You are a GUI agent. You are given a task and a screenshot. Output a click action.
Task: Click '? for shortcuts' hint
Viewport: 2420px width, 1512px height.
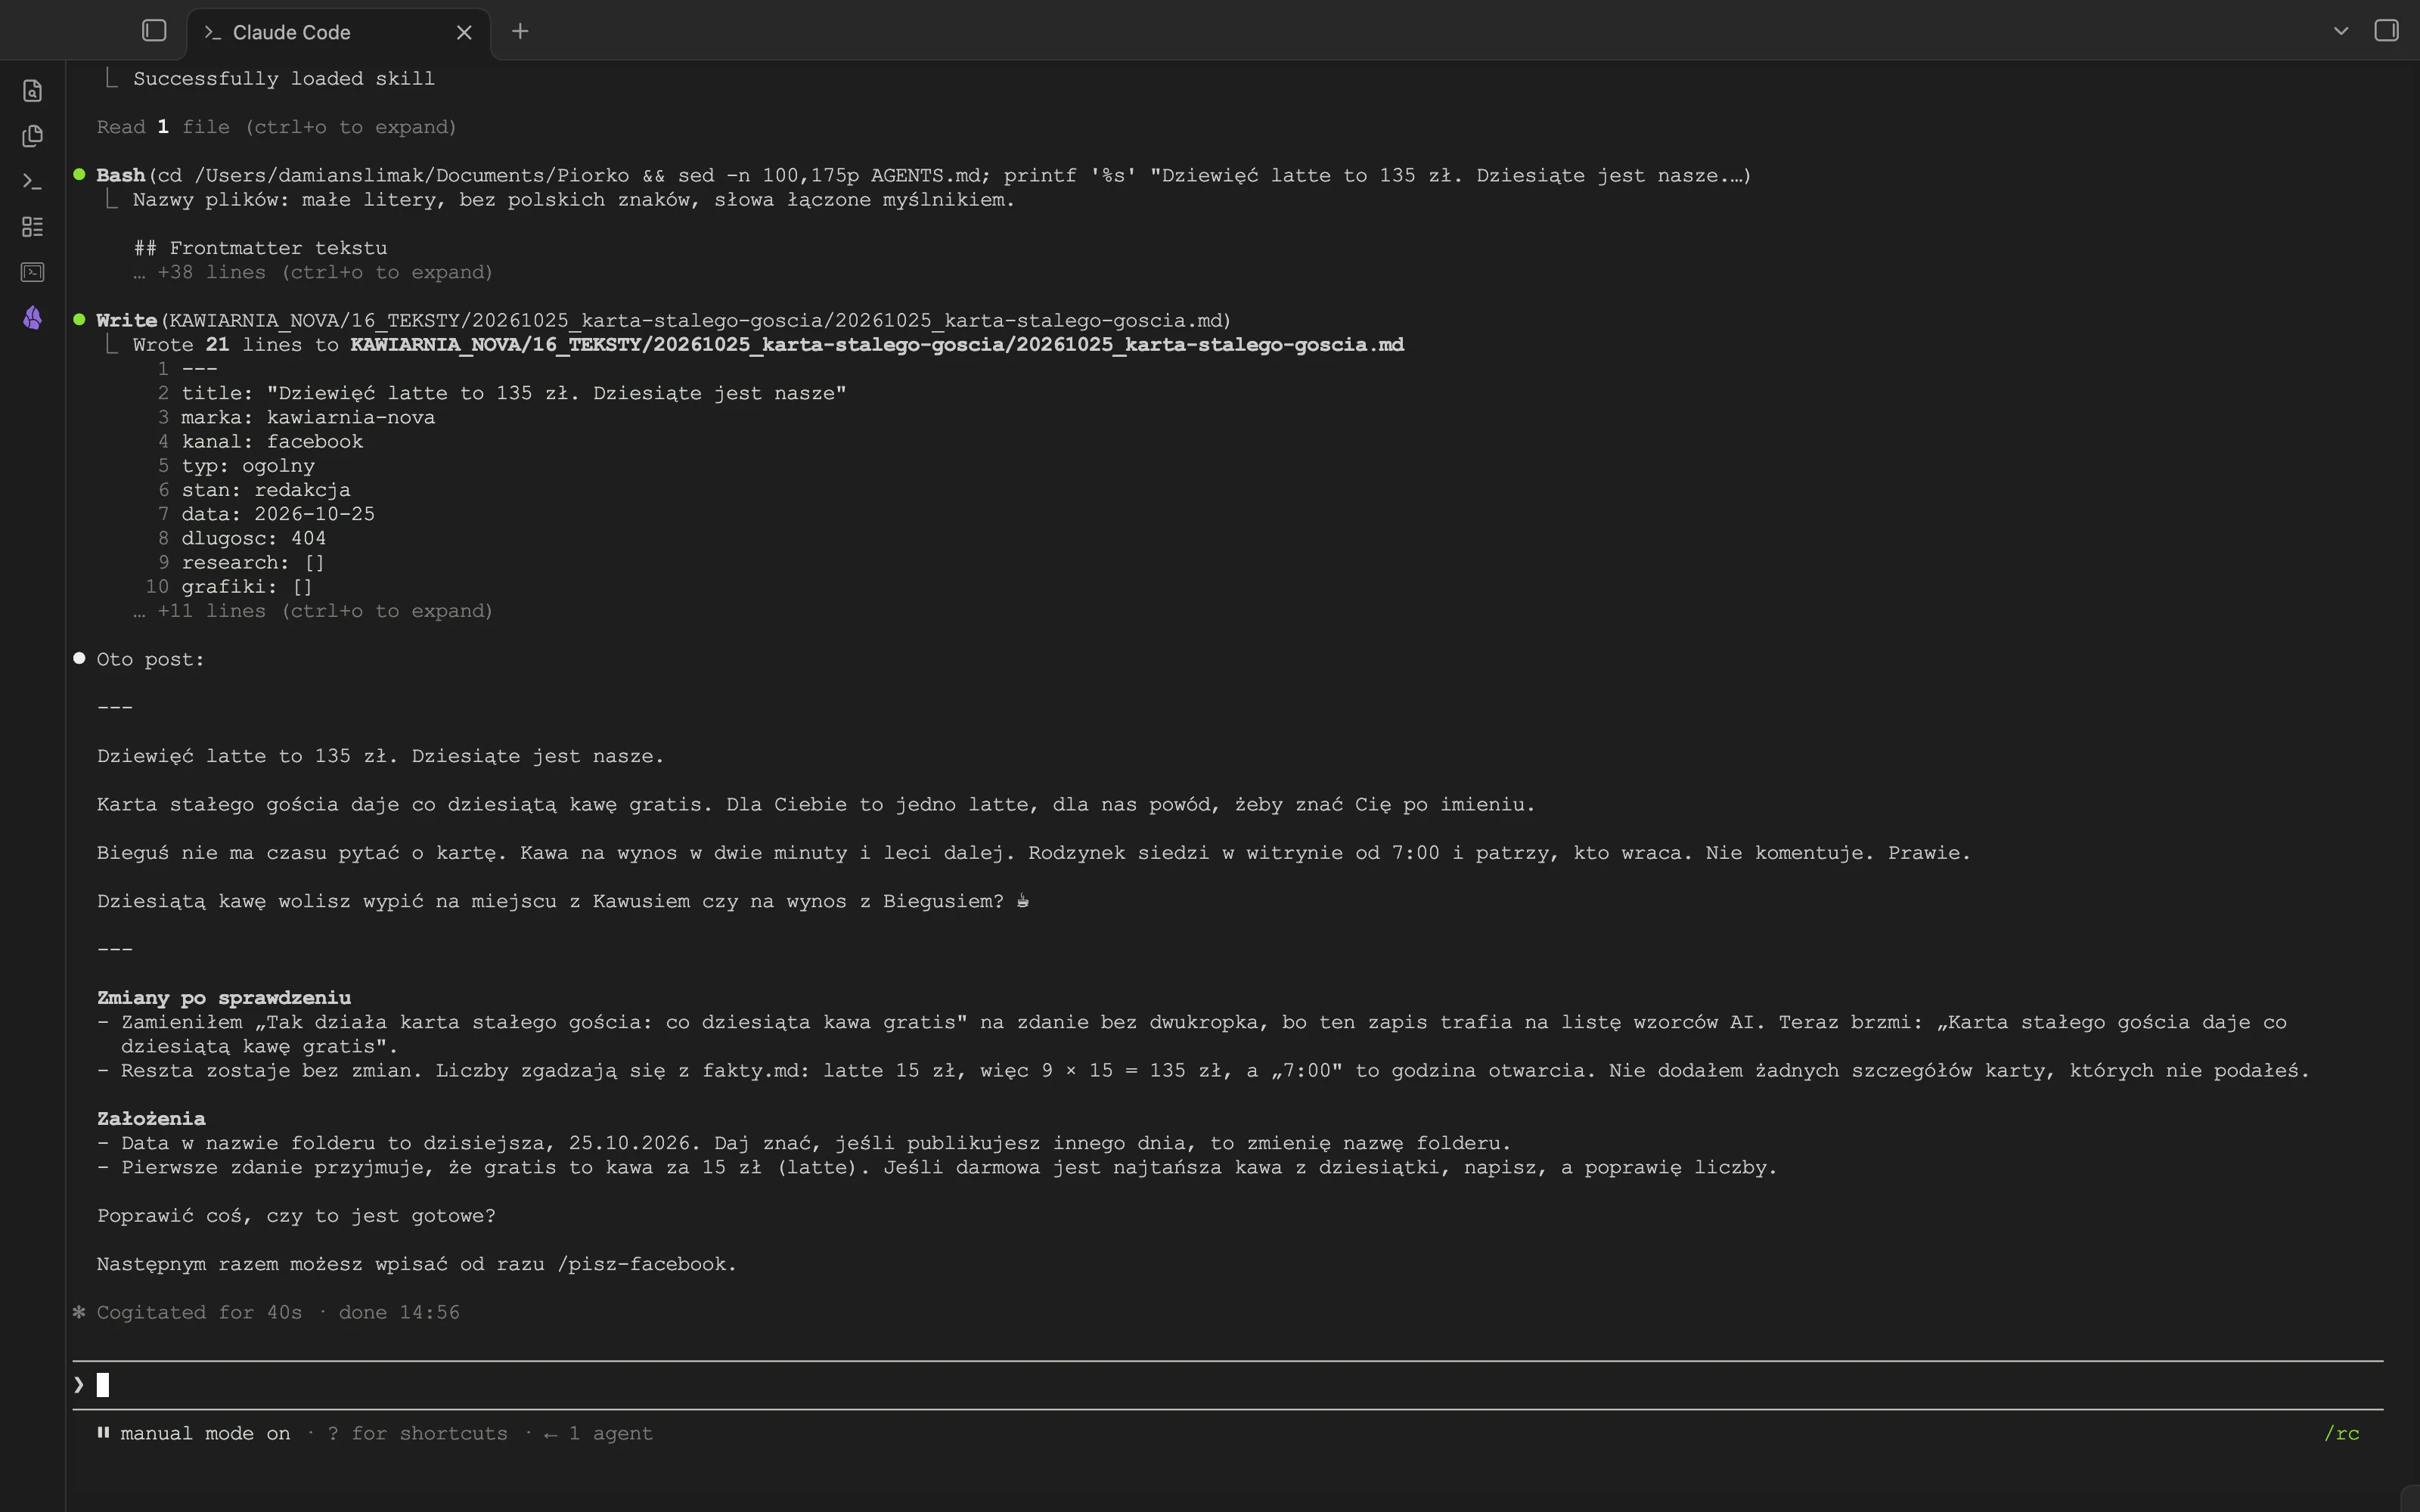pyautogui.click(x=417, y=1433)
